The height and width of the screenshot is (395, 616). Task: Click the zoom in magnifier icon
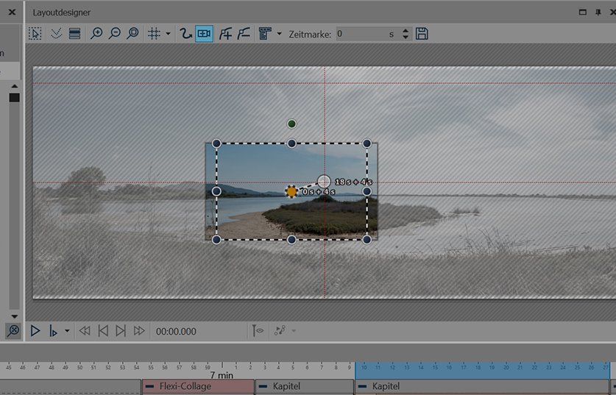click(96, 34)
